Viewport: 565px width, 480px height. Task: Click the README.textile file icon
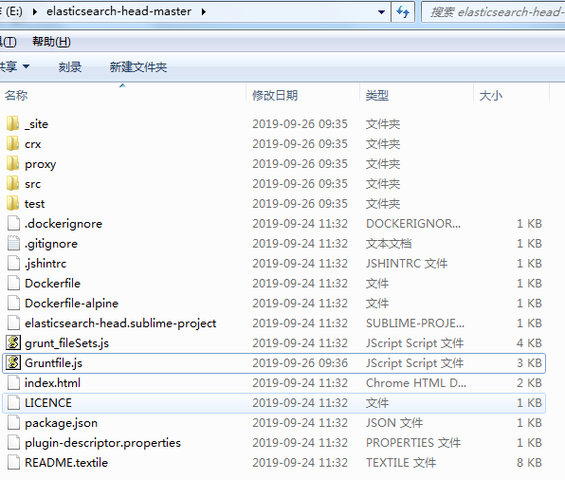point(13,462)
